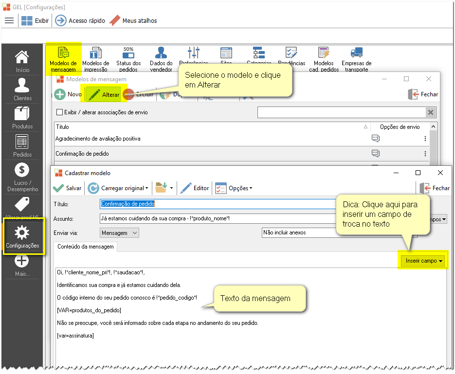The width and height of the screenshot is (455, 374).
Task: Open Modelos cad. pedidos settings
Action: coord(324,59)
